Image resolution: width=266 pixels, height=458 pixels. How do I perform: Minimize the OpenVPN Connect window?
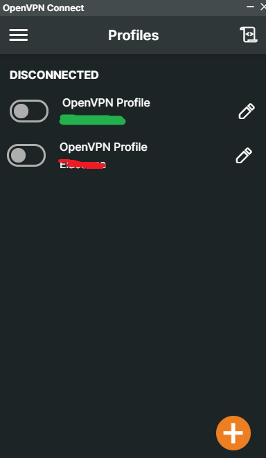(250, 6)
